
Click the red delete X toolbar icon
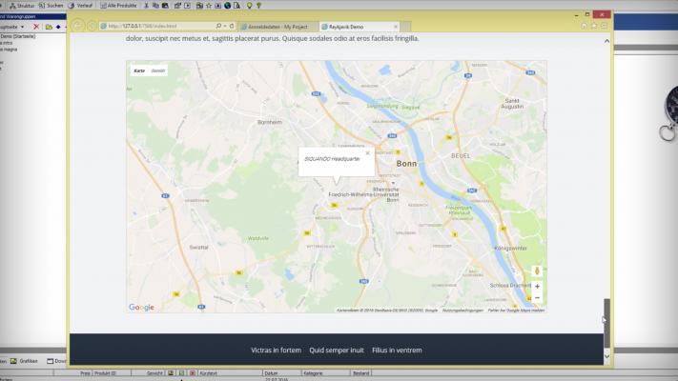36,27
